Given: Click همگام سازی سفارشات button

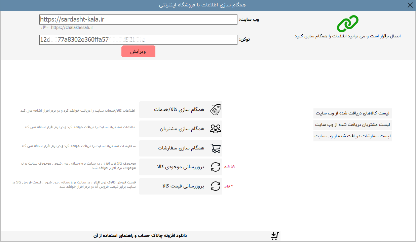Looking at the screenshot, I should pyautogui.click(x=181, y=148).
